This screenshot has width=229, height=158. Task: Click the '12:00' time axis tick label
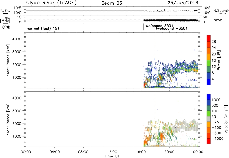coord(112,152)
